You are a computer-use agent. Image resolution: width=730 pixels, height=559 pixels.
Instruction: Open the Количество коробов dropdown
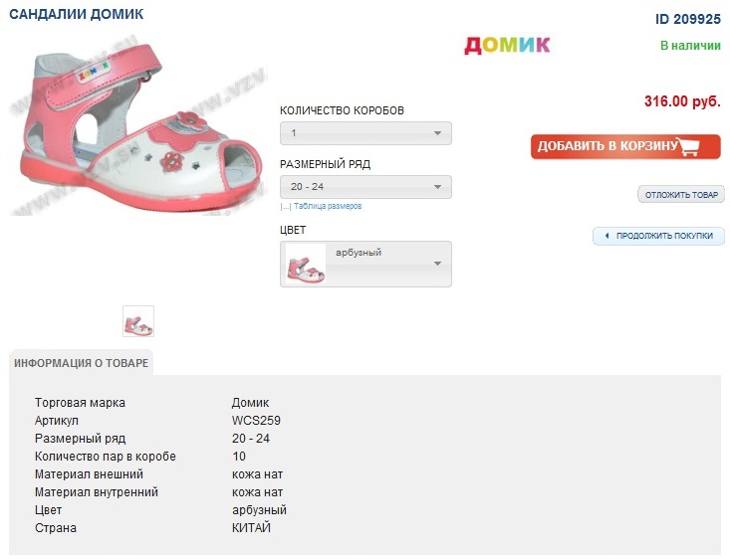365,133
